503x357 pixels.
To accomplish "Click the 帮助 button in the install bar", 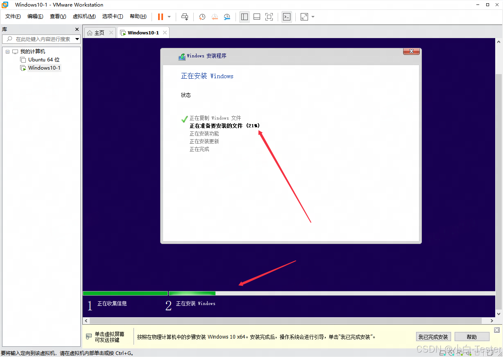I will point(472,337).
